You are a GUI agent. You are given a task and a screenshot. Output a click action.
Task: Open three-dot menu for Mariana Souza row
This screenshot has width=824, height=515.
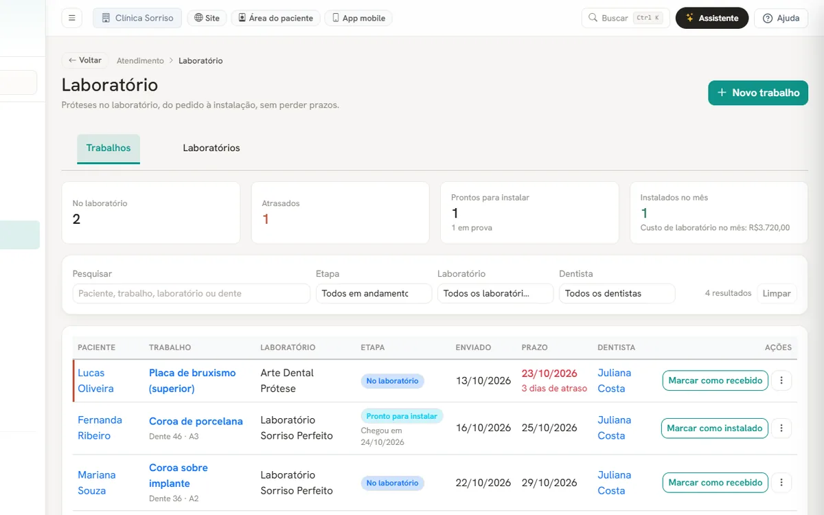pos(781,482)
